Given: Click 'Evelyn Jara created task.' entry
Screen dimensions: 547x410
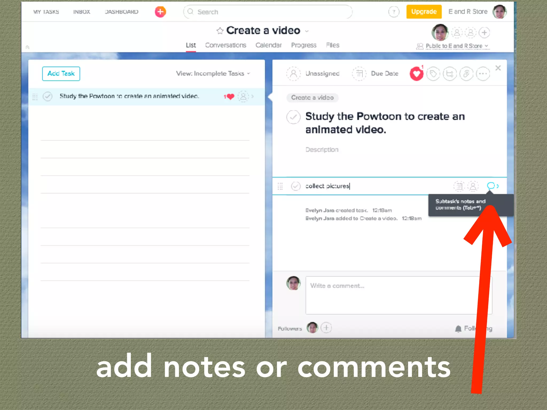Looking at the screenshot, I should [337, 210].
